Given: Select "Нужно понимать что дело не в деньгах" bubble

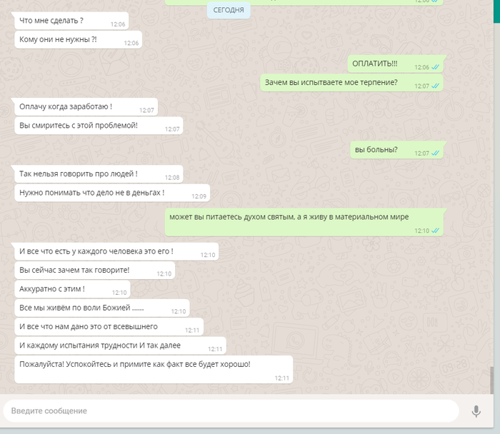Looking at the screenshot, I should click(x=112, y=193).
